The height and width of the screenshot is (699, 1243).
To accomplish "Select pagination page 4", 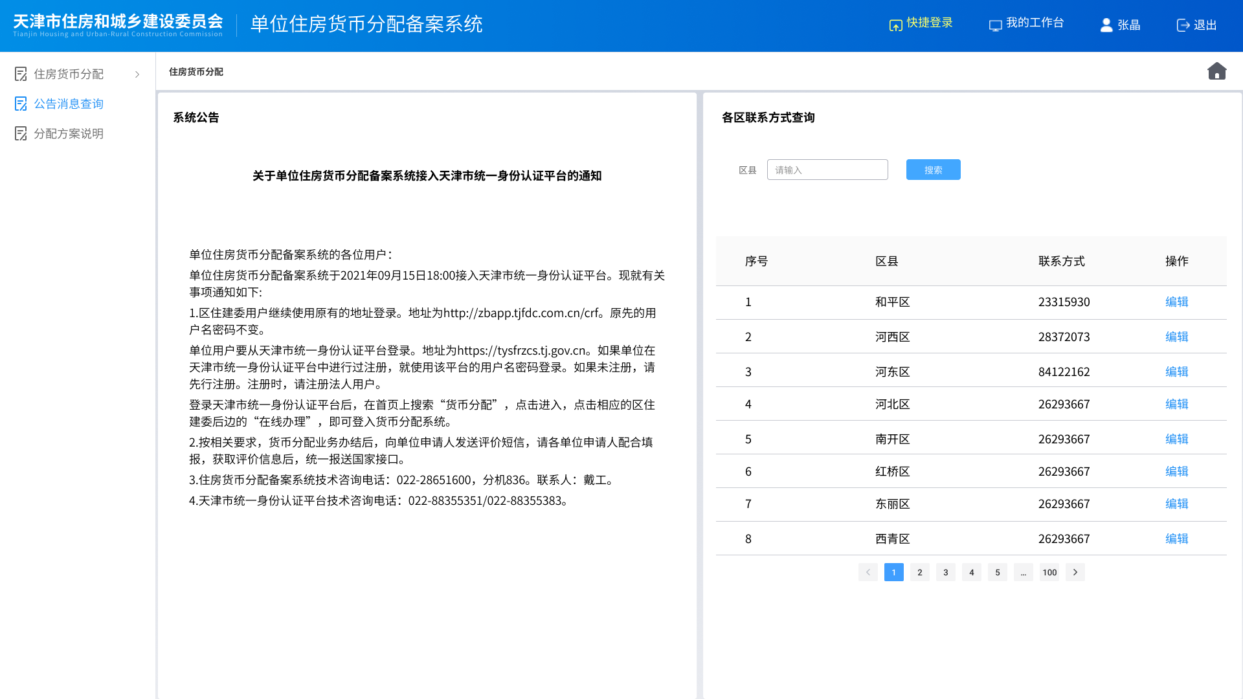I will point(972,572).
